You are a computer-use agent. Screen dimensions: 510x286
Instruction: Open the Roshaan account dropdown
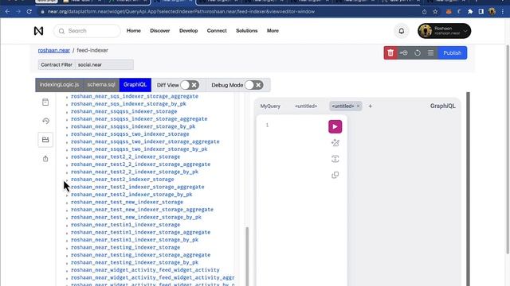point(445,31)
